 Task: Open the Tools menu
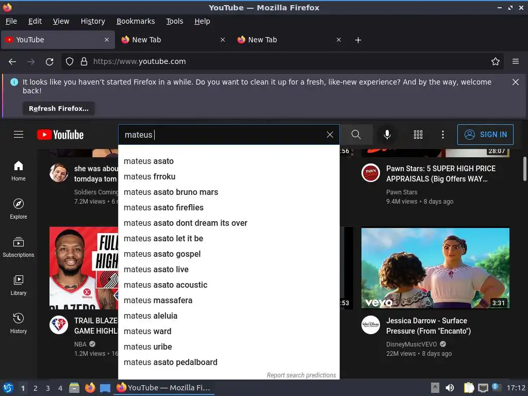[x=174, y=21]
